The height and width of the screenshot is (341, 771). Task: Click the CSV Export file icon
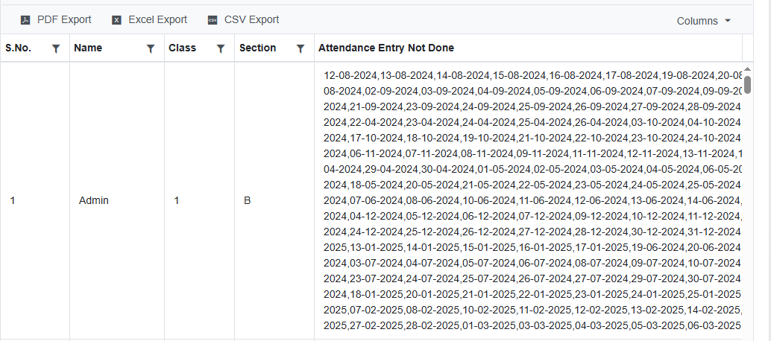coord(213,20)
